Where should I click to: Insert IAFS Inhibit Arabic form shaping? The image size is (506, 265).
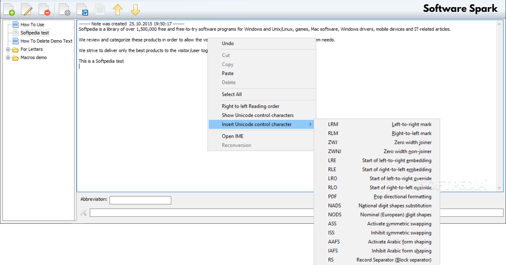(377, 251)
